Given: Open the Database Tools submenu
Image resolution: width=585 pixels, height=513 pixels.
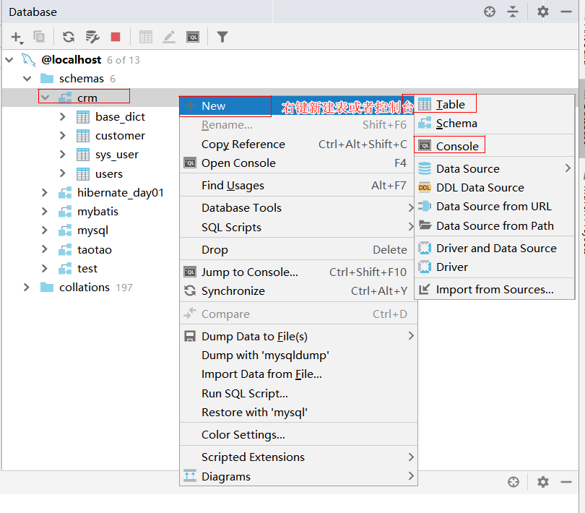Looking at the screenshot, I should 298,207.
